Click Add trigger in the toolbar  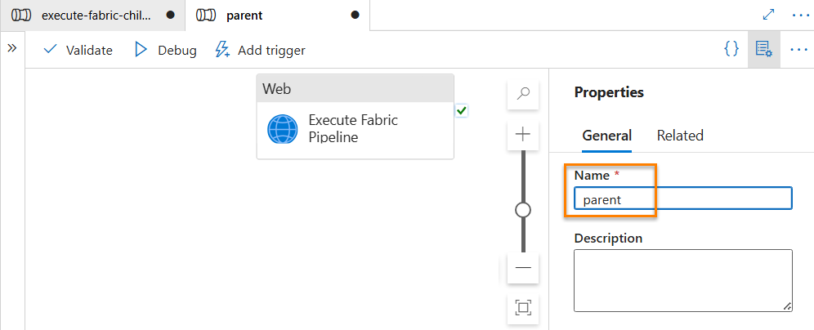click(260, 50)
